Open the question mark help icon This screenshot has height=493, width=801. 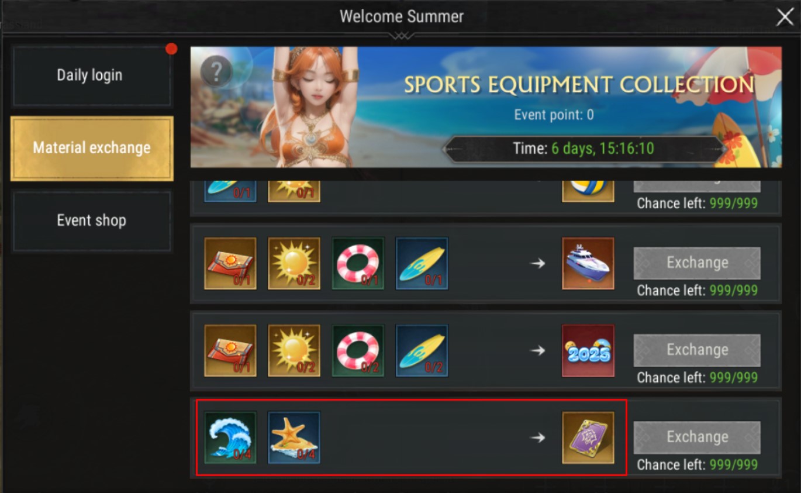(216, 73)
